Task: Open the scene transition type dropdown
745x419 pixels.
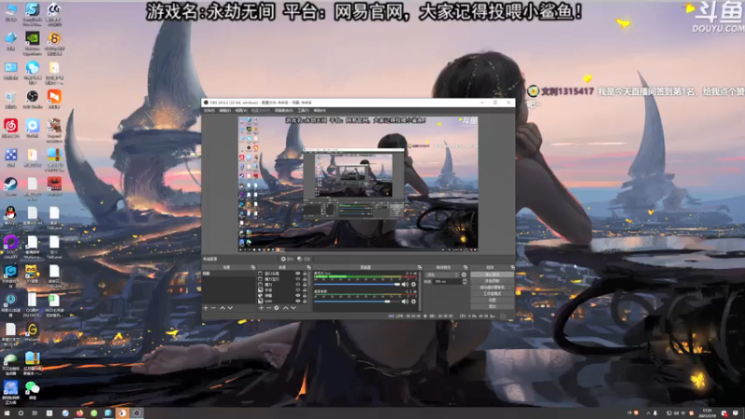Action: (x=442, y=275)
